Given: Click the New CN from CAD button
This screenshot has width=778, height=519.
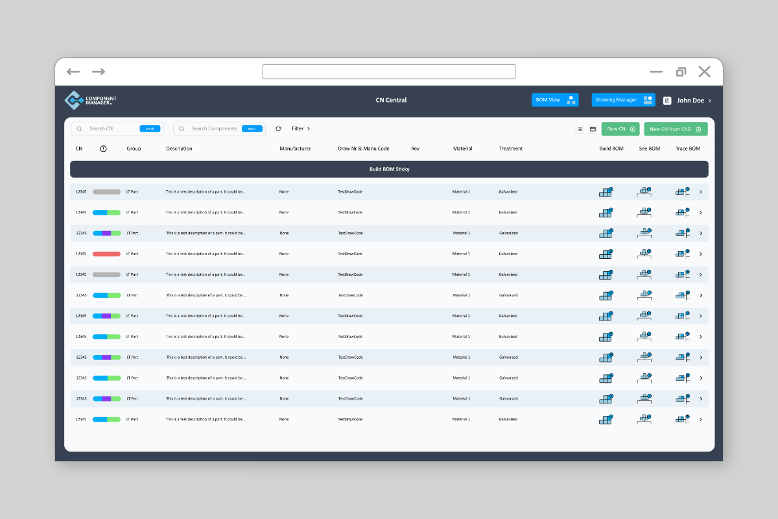Looking at the screenshot, I should click(x=676, y=129).
